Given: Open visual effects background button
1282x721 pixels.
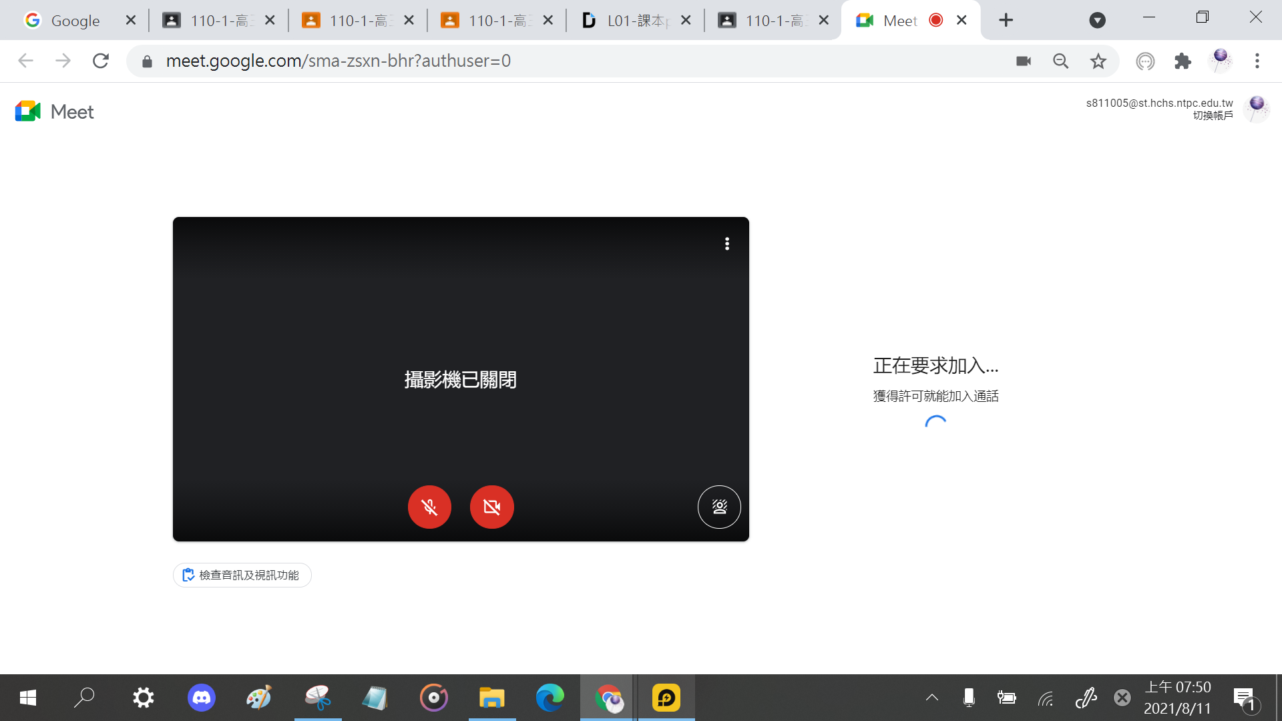Looking at the screenshot, I should click(x=719, y=507).
